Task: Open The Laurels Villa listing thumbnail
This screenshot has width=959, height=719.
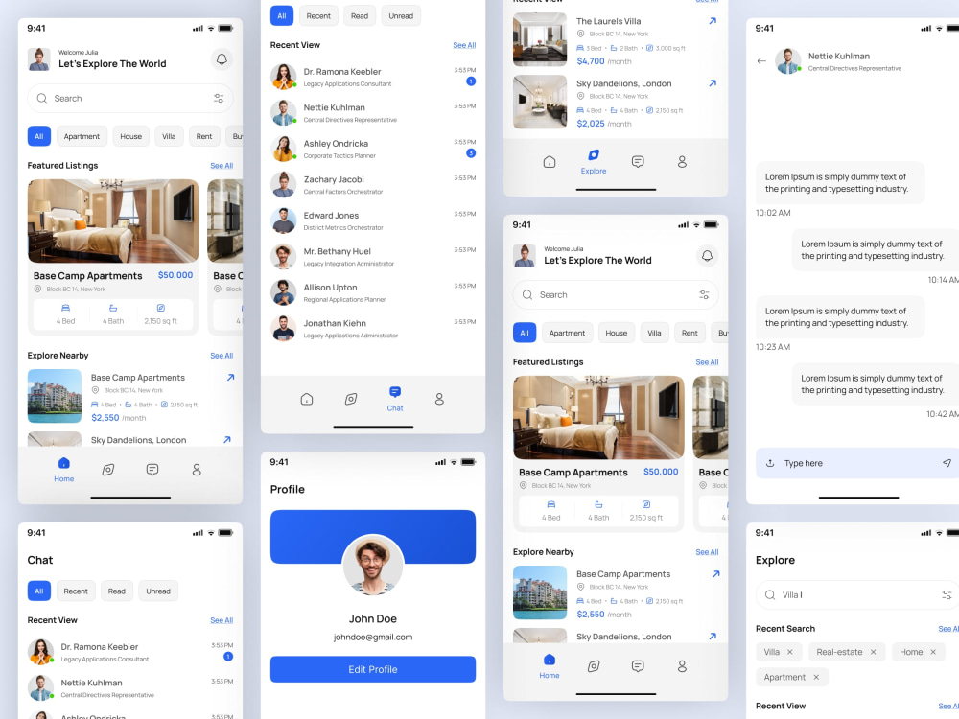Action: click(540, 39)
